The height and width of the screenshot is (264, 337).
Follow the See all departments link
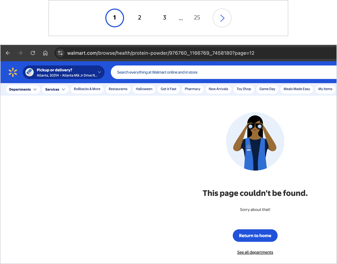click(x=255, y=252)
